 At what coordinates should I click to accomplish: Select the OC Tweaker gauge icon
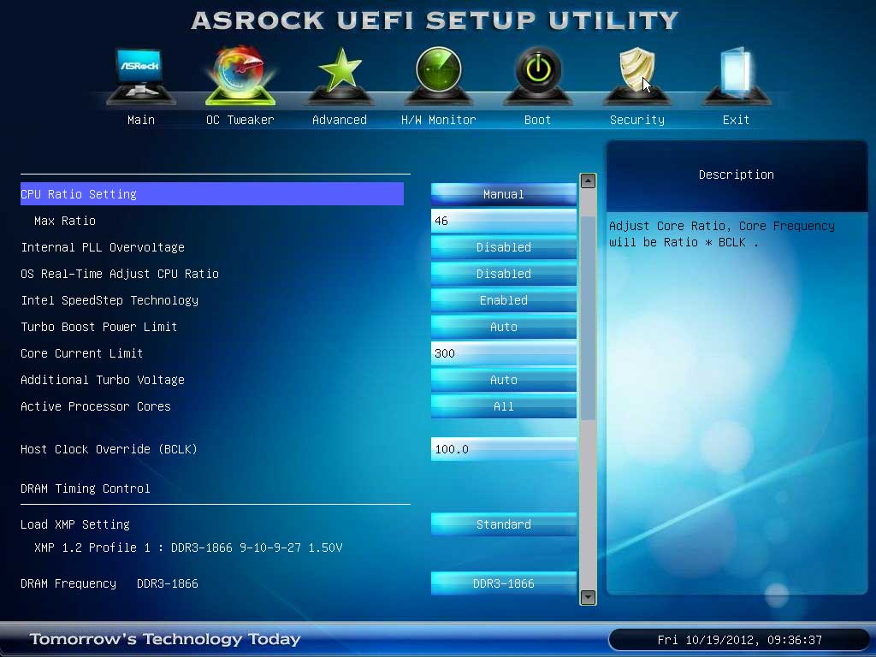point(240,75)
